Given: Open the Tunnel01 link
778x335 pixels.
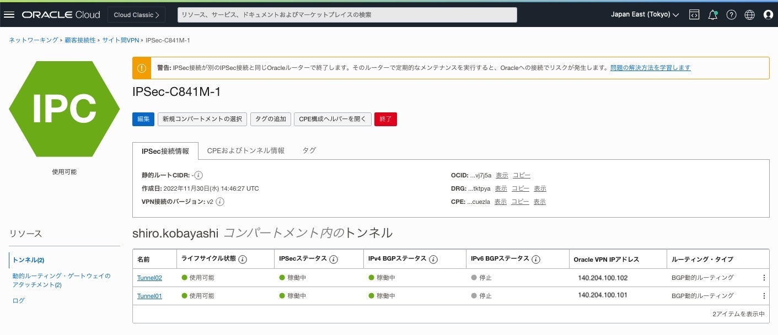Looking at the screenshot, I should (149, 296).
